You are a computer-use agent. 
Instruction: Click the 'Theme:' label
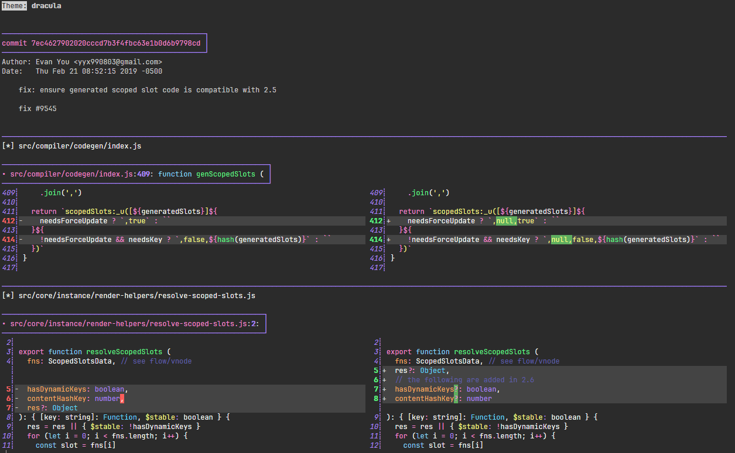point(15,6)
